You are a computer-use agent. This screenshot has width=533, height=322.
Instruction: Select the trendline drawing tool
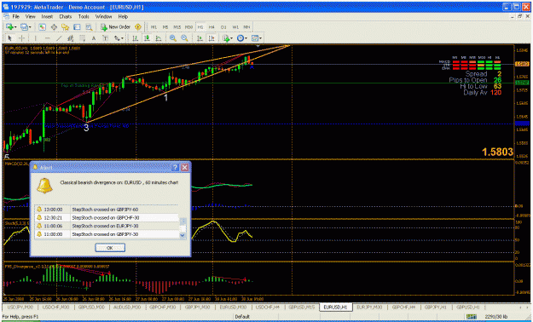pyautogui.click(x=59, y=38)
